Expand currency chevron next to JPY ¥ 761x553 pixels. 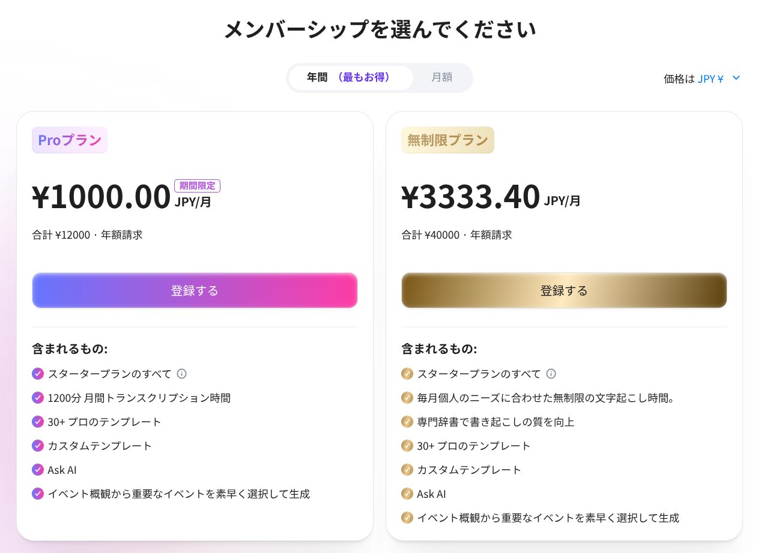pos(736,78)
